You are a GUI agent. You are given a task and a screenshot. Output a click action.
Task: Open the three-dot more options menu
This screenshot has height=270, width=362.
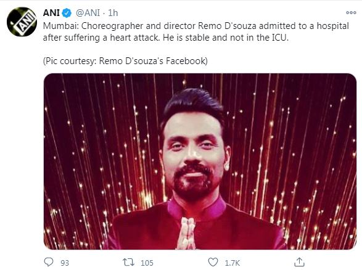click(351, 13)
